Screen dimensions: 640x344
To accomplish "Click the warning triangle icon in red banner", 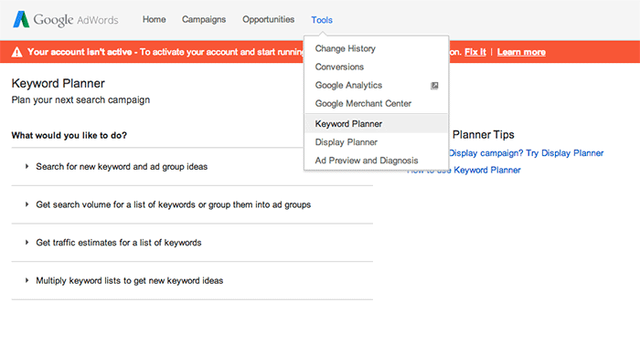I will 16,52.
